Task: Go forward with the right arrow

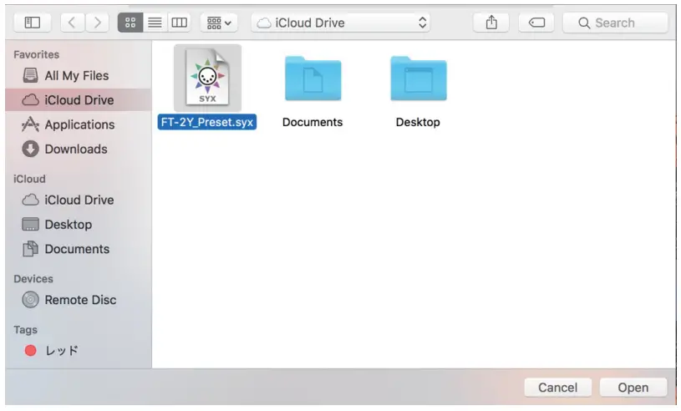Action: pos(97,23)
